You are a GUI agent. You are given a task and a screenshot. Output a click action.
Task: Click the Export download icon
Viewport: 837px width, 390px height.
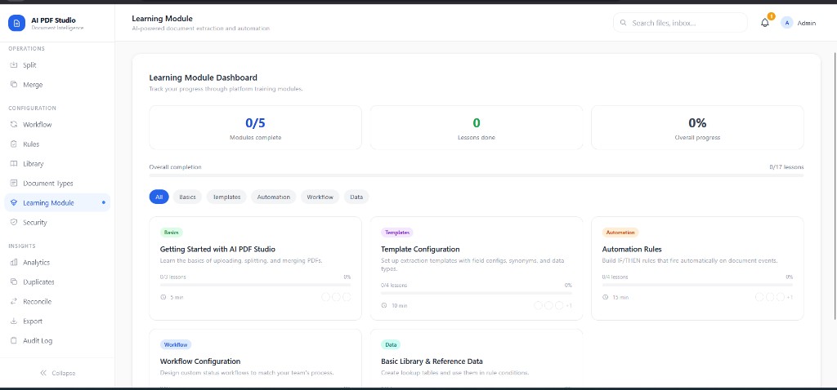pyautogui.click(x=14, y=321)
